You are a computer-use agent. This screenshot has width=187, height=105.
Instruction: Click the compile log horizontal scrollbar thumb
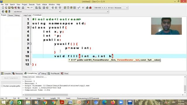point(46,95)
